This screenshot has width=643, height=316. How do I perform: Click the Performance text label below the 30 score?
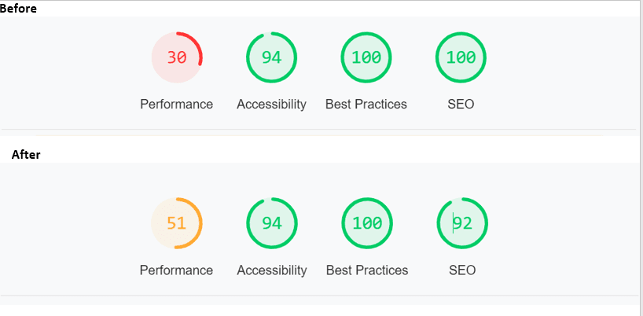pyautogui.click(x=176, y=104)
